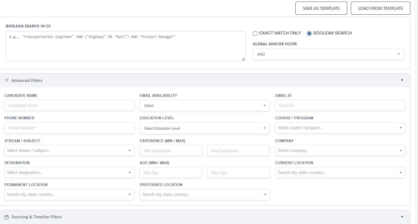The height and width of the screenshot is (224, 418).
Task: Click the Candidate Name input field
Action: [x=69, y=105]
